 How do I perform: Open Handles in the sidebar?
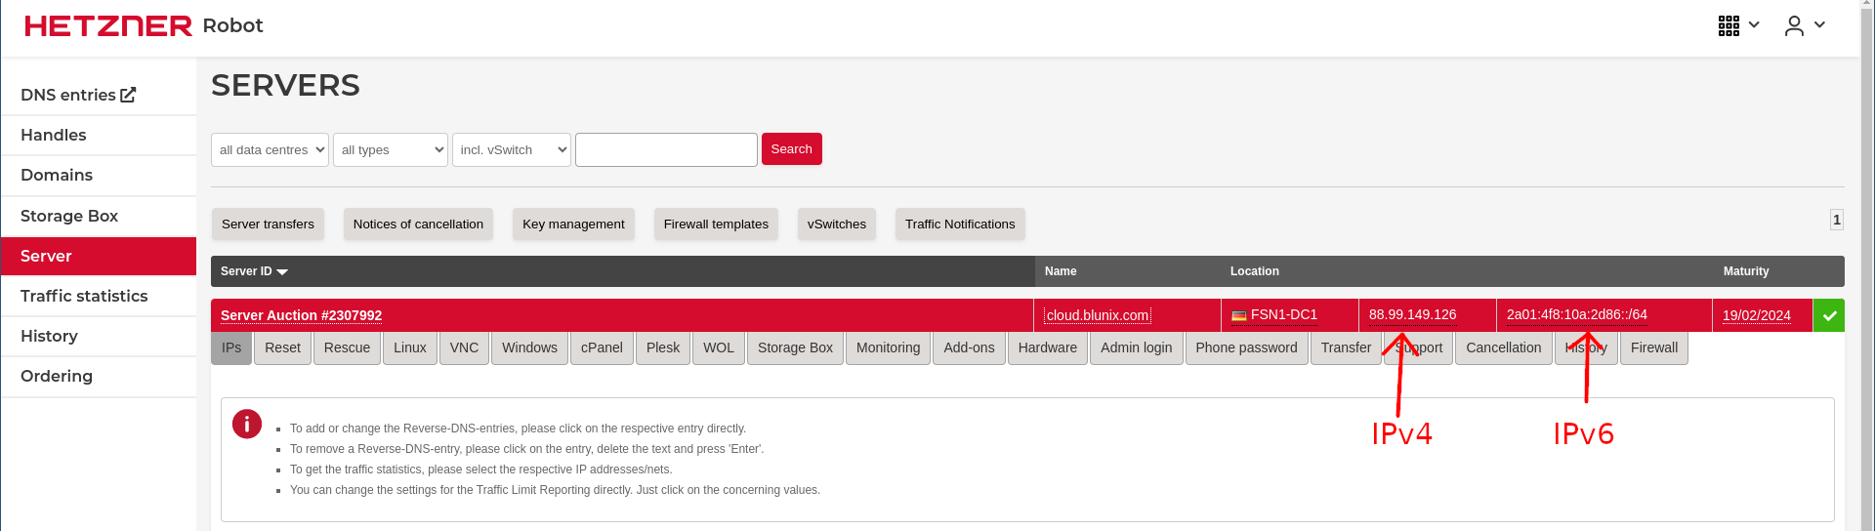pyautogui.click(x=98, y=135)
